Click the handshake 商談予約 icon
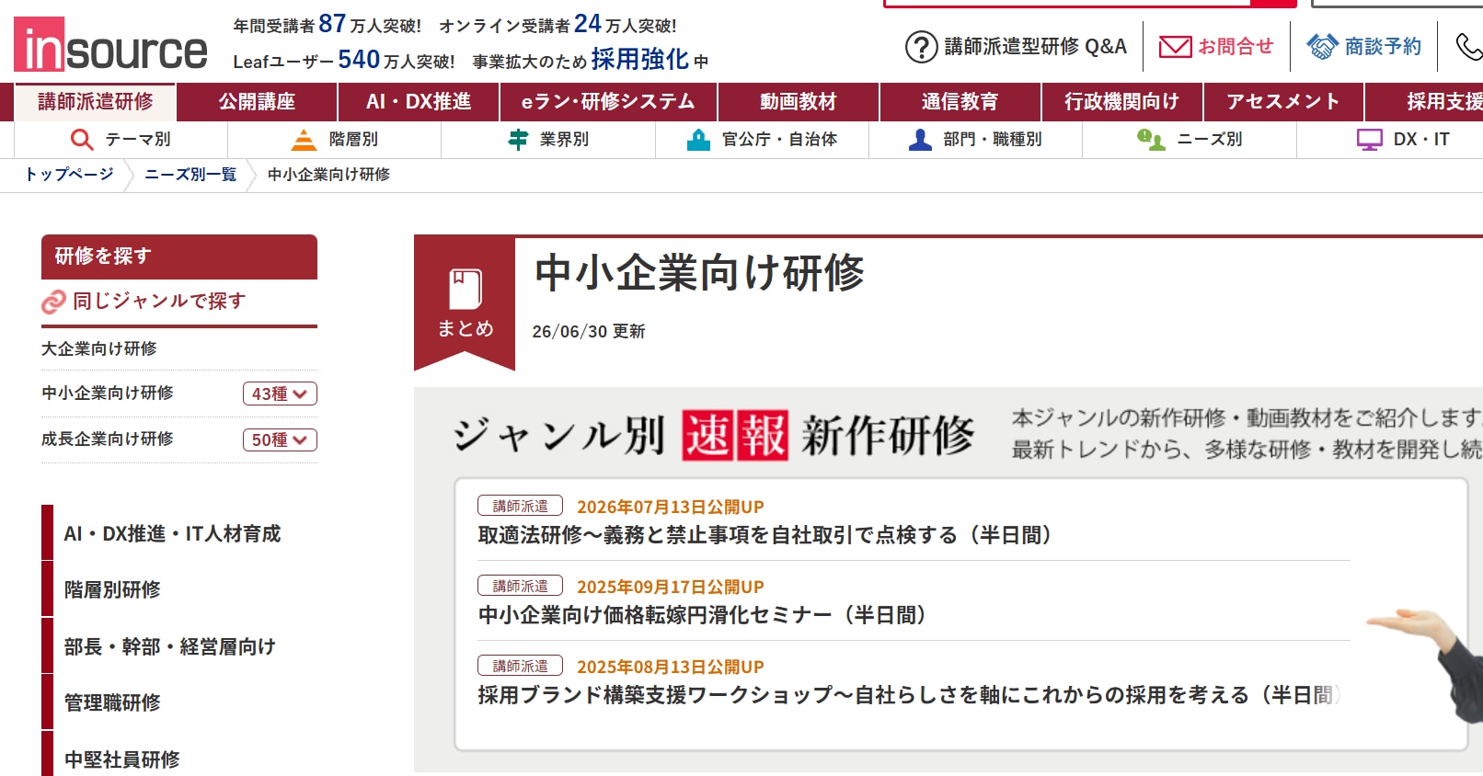Image resolution: width=1483 pixels, height=776 pixels. point(1322,46)
